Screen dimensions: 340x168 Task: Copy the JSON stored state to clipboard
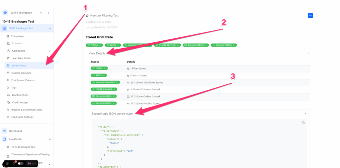(x=303, y=123)
